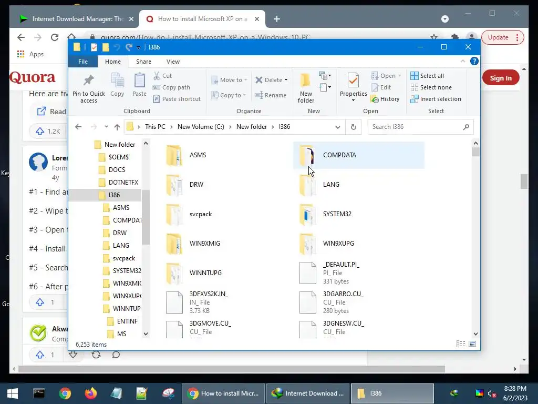Screen dimensions: 538x404
Task: Click Paste shortcut in the ribbon
Action: click(177, 99)
